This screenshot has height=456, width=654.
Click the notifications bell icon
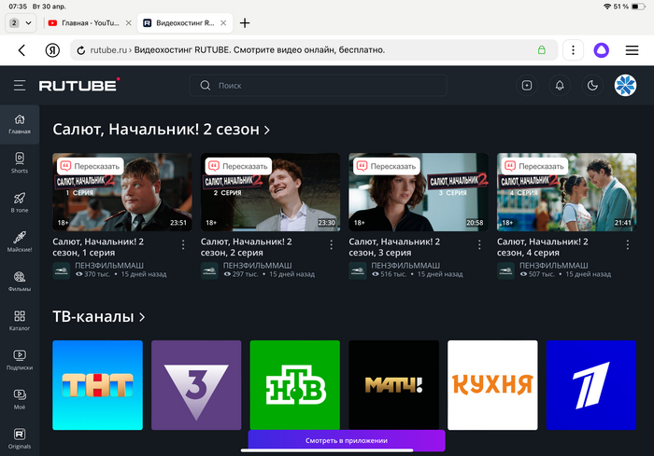[560, 86]
